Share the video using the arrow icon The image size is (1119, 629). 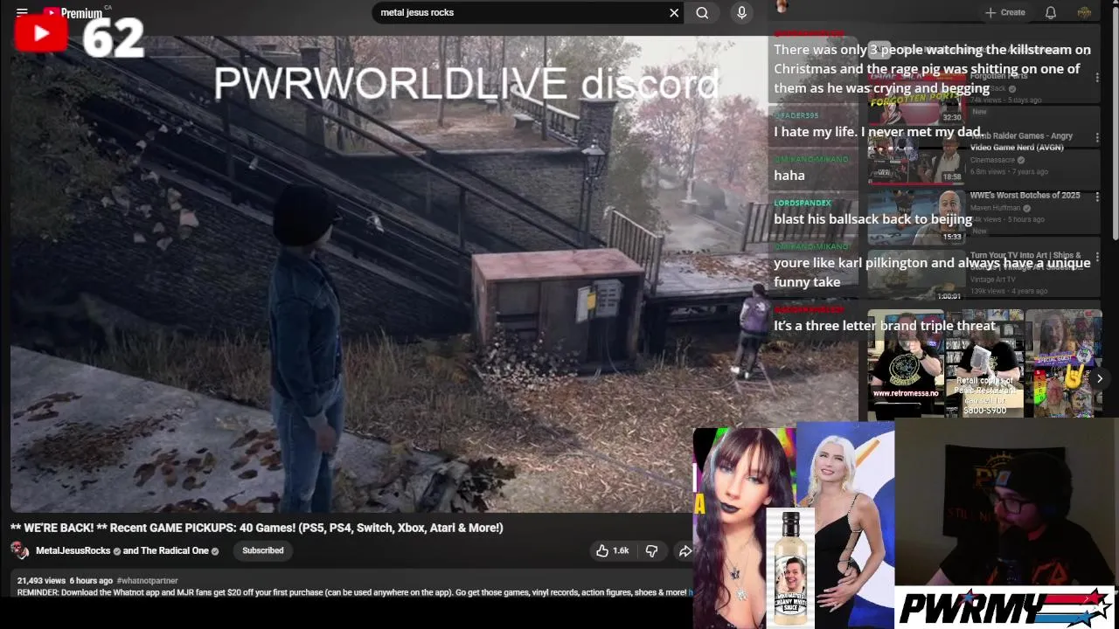pos(685,550)
